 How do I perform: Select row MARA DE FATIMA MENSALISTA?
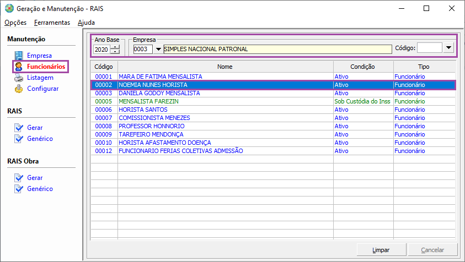(x=273, y=77)
